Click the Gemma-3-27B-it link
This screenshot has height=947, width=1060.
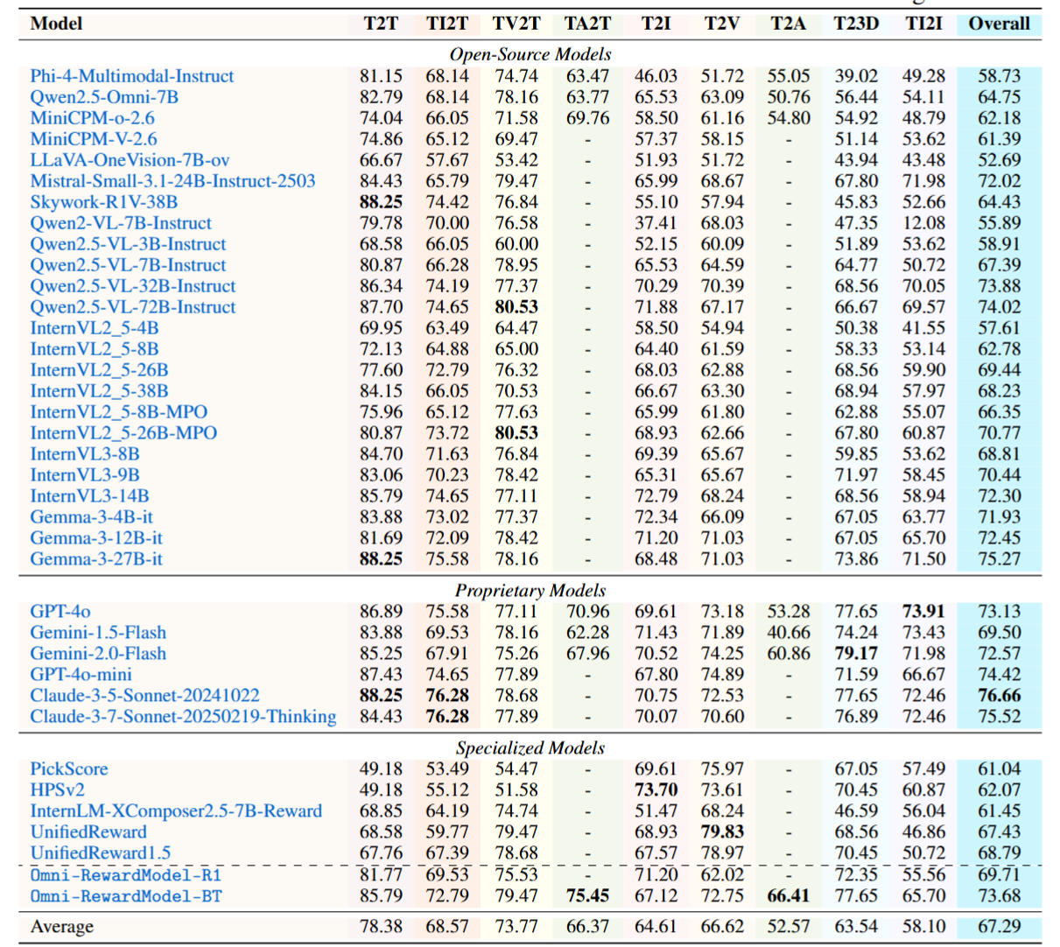pyautogui.click(x=96, y=559)
